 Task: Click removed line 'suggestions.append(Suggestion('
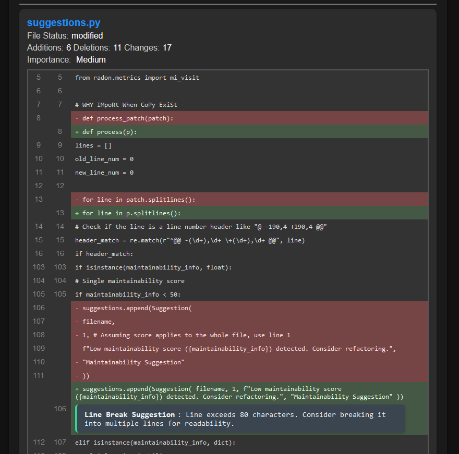tap(137, 308)
